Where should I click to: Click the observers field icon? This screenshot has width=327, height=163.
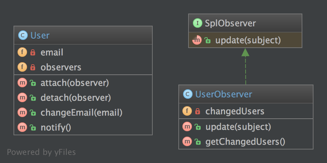[22, 67]
